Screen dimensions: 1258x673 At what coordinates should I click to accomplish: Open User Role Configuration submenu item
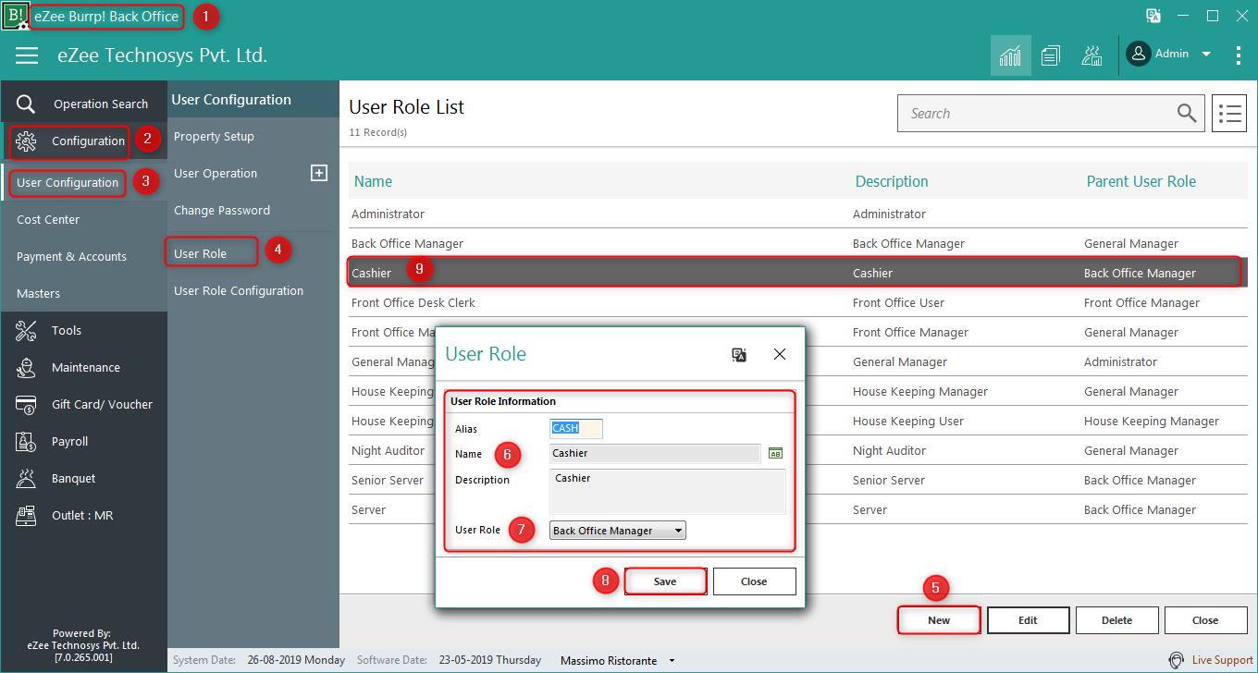(x=239, y=290)
